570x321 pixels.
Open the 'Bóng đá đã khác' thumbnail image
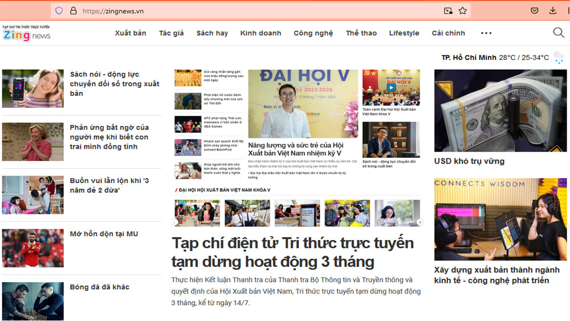(x=33, y=300)
